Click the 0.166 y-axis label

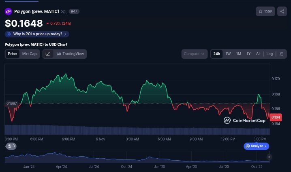276,108
